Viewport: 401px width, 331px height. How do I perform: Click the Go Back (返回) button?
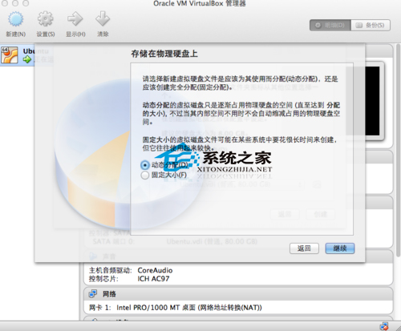coord(304,248)
